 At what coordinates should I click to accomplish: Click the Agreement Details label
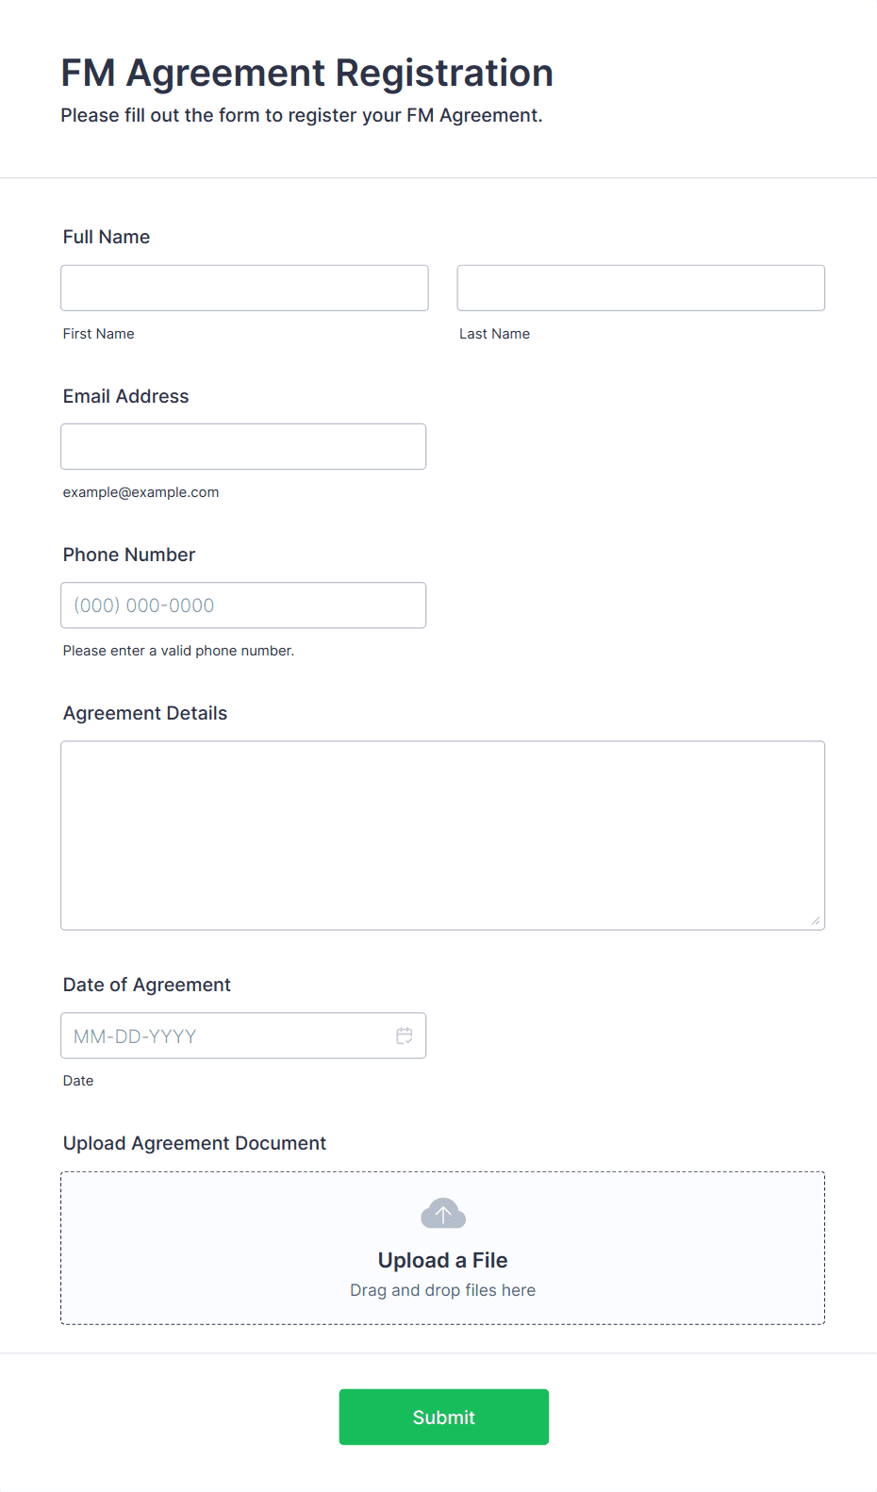tap(145, 713)
